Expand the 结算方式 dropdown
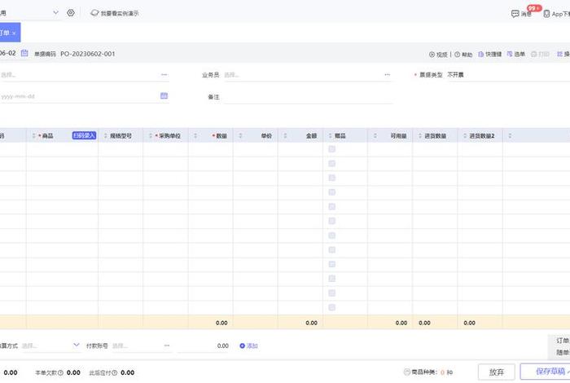This screenshot has width=570, height=383. tap(77, 346)
